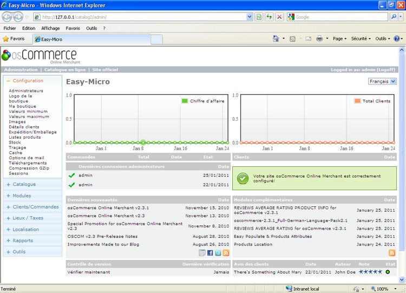Viewport: 406px width, 293px height.
Task: Open the Page menu dropdown
Action: tap(340, 38)
